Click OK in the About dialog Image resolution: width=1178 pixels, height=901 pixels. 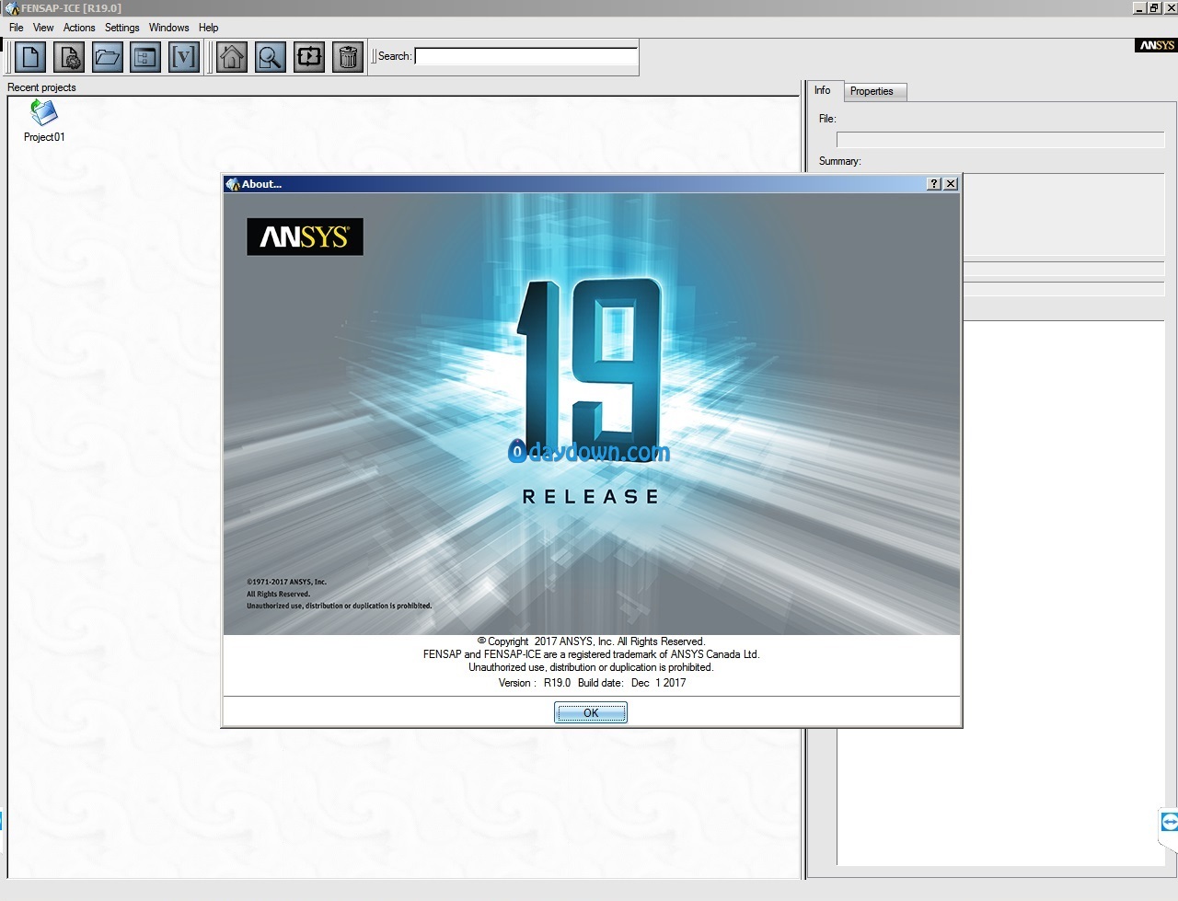[591, 712]
